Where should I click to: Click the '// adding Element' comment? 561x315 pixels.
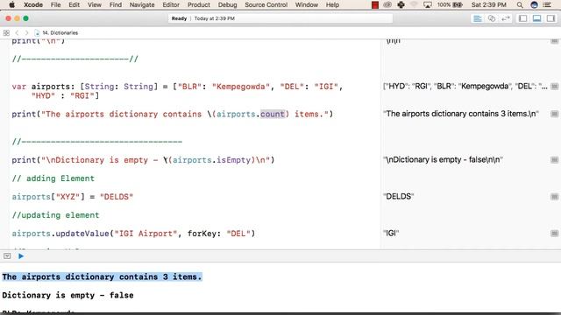click(x=53, y=178)
